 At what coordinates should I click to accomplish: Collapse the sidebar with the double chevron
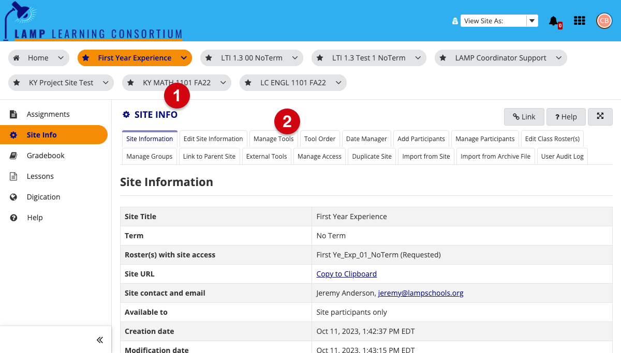pos(100,340)
